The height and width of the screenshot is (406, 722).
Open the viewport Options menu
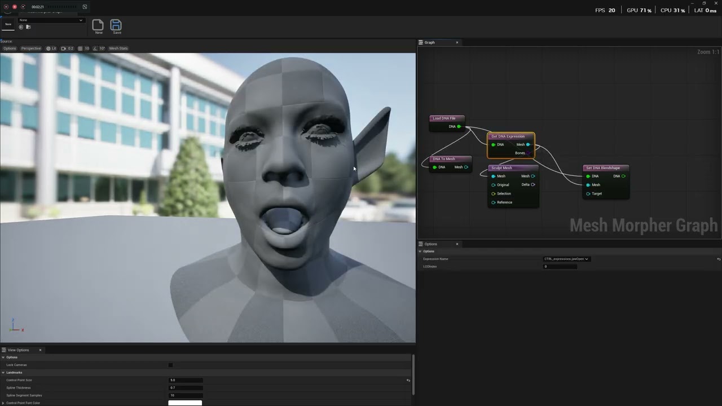coord(10,48)
